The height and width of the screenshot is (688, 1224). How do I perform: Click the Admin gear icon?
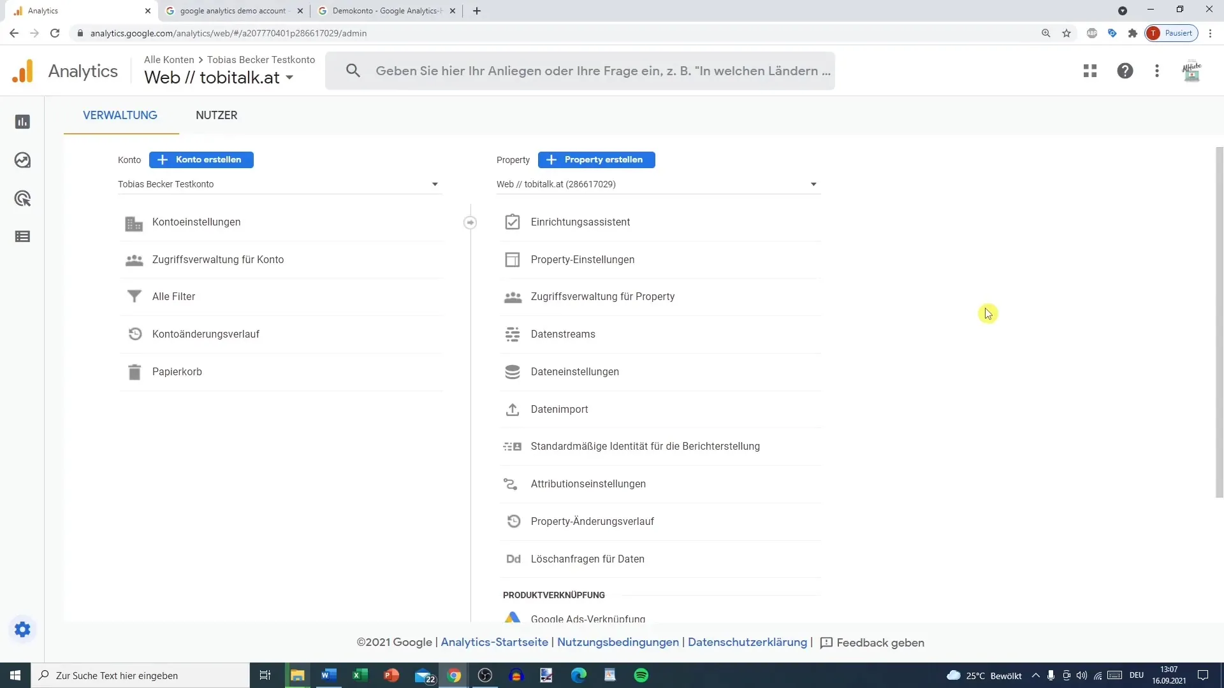(x=22, y=629)
